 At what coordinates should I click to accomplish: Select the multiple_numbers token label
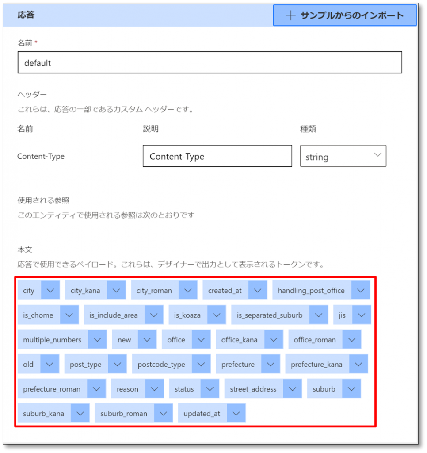pos(52,339)
